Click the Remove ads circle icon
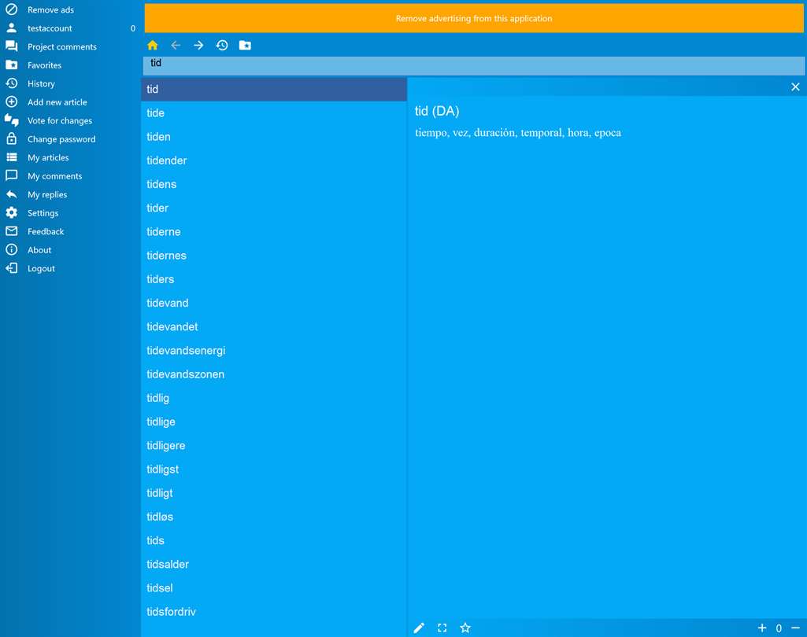 click(x=11, y=9)
